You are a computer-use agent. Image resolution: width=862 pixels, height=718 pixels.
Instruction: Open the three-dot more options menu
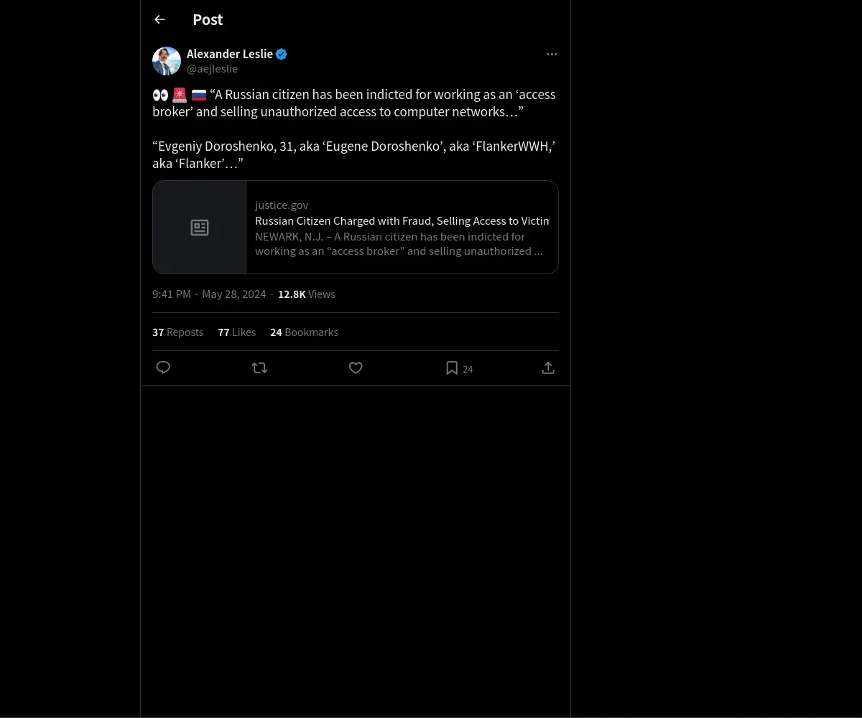coord(552,54)
